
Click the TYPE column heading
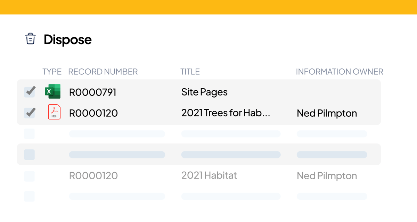[52, 72]
